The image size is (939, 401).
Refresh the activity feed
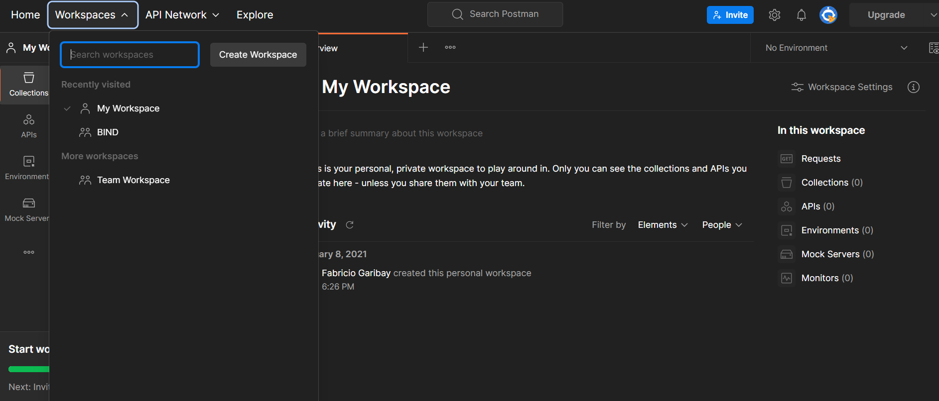tap(350, 225)
